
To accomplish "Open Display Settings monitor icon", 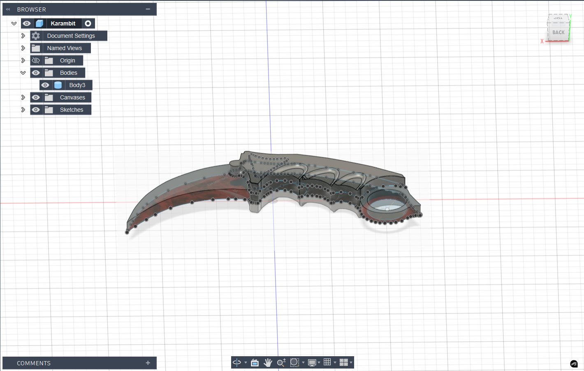I will coord(312,362).
